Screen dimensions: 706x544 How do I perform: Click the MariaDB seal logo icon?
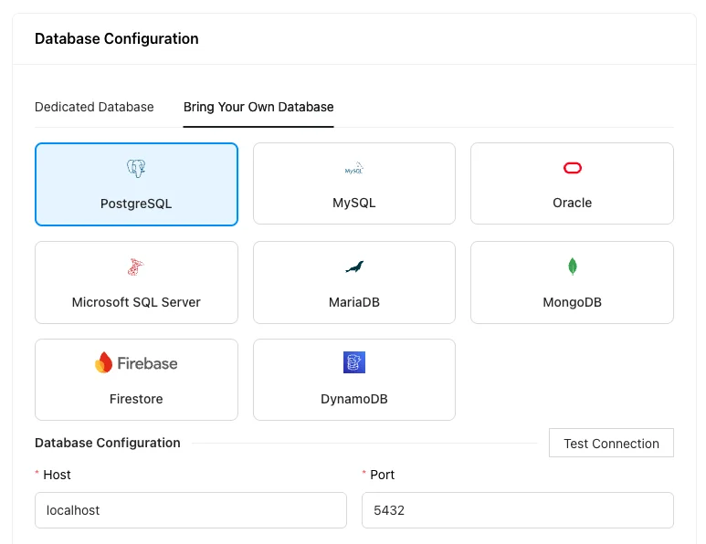353,267
